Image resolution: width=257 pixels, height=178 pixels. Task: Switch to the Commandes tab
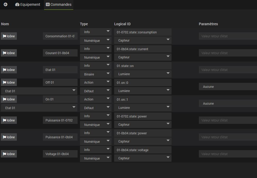coord(59,4)
